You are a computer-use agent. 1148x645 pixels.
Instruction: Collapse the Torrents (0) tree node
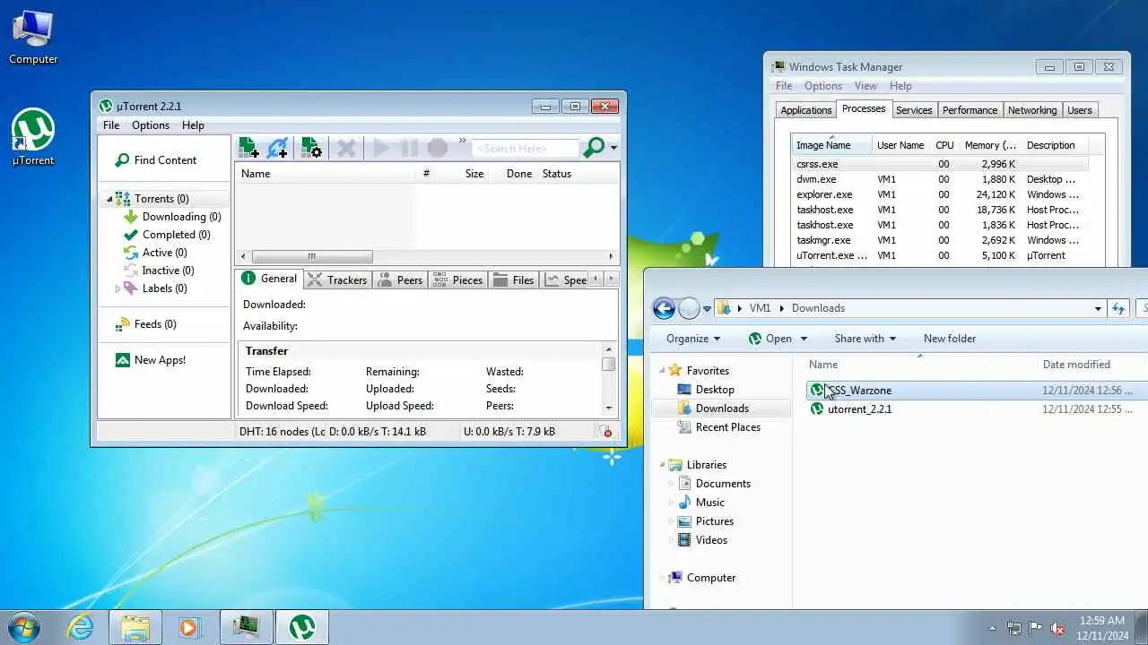click(x=110, y=199)
